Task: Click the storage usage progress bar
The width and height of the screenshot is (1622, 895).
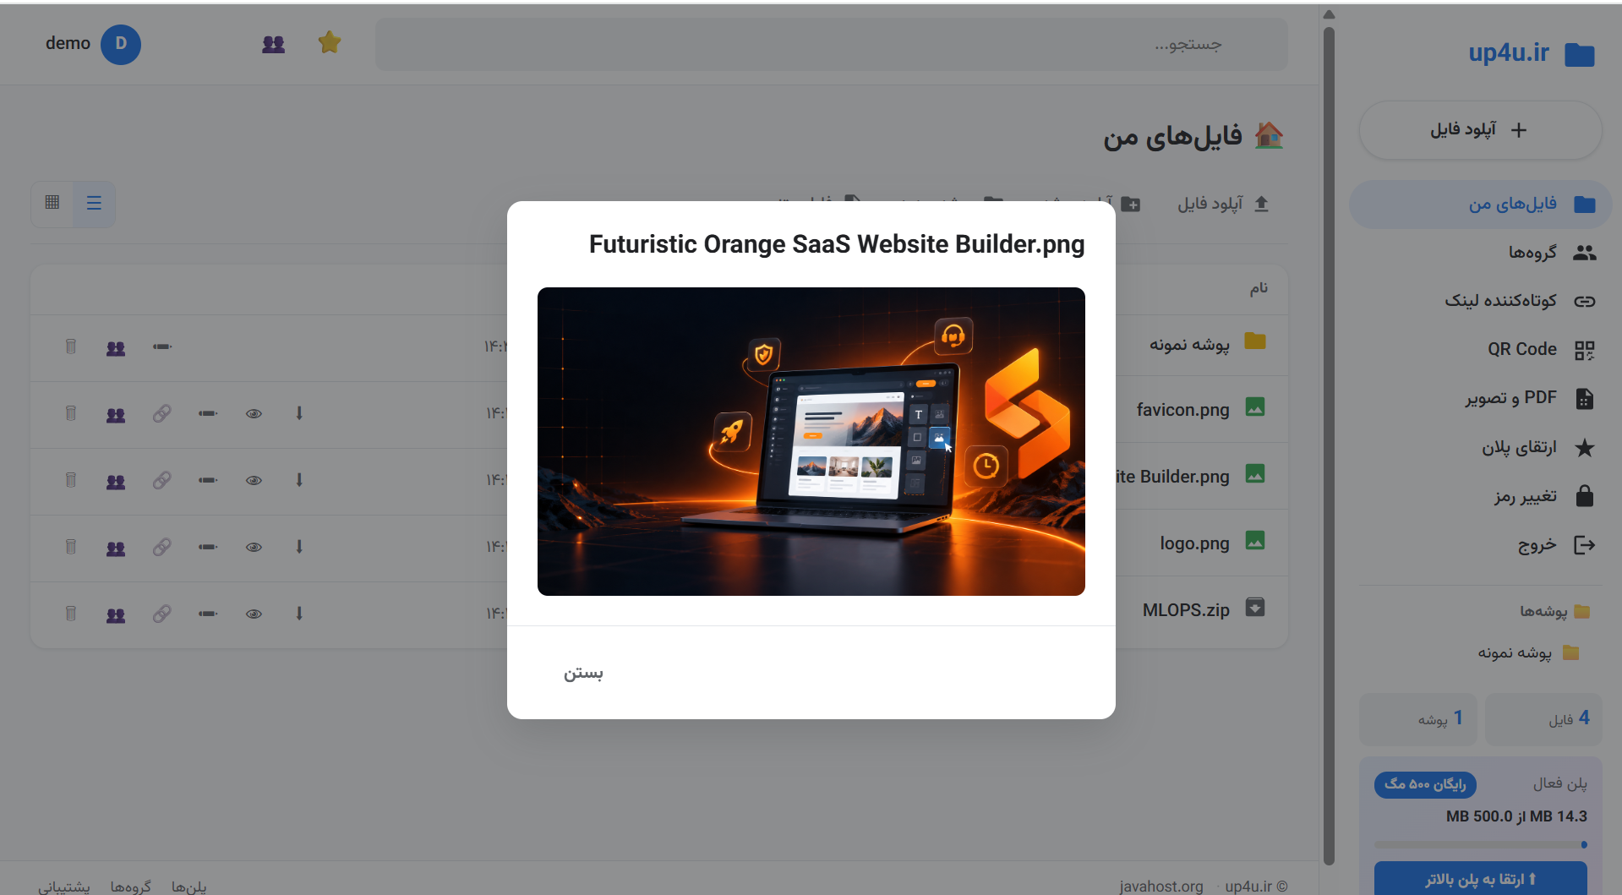Action: pyautogui.click(x=1480, y=844)
